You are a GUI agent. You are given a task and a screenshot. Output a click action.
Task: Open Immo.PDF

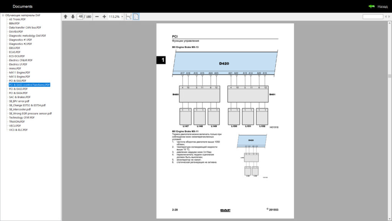point(15,68)
